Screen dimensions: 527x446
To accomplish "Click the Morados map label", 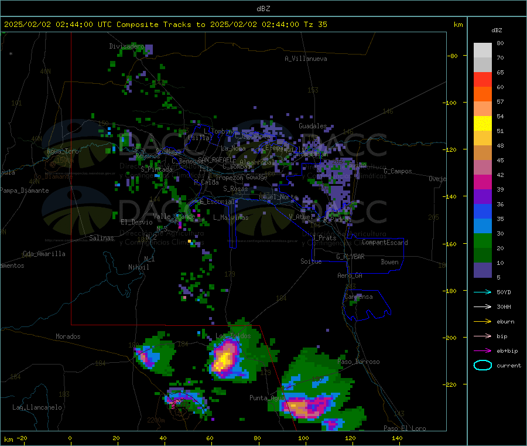I will coord(68,336).
